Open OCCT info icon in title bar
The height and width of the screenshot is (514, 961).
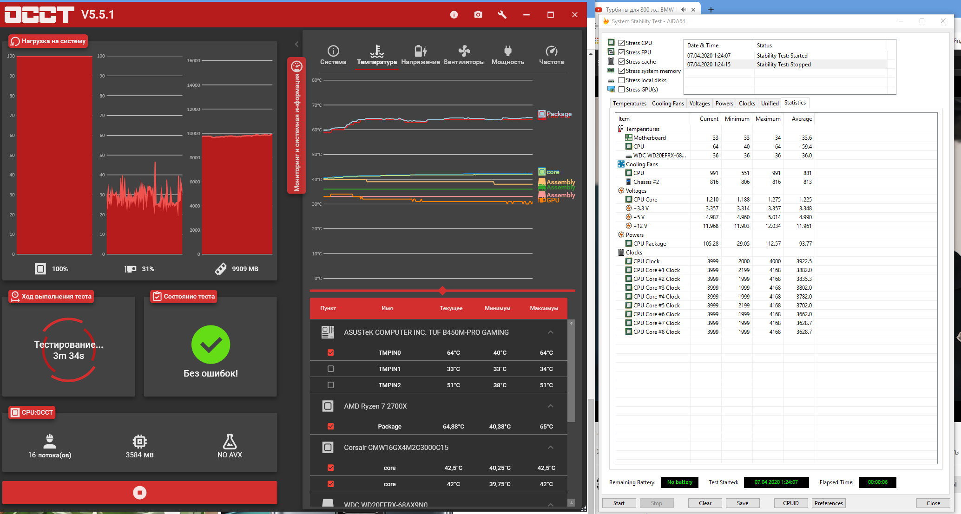pyautogui.click(x=454, y=15)
